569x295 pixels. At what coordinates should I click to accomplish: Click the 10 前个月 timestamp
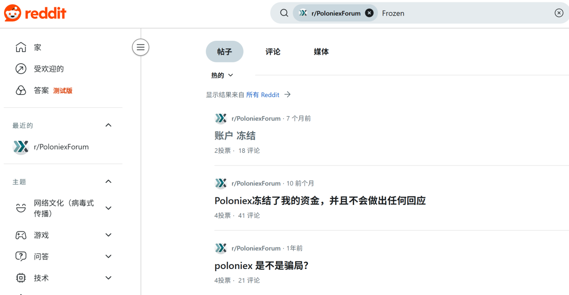pyautogui.click(x=300, y=183)
